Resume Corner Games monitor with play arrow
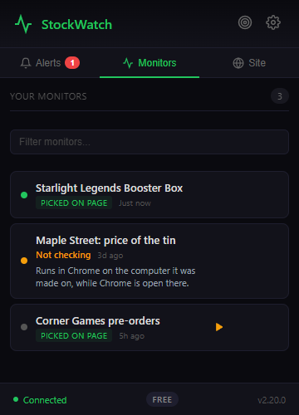The width and height of the screenshot is (299, 415). point(219,327)
